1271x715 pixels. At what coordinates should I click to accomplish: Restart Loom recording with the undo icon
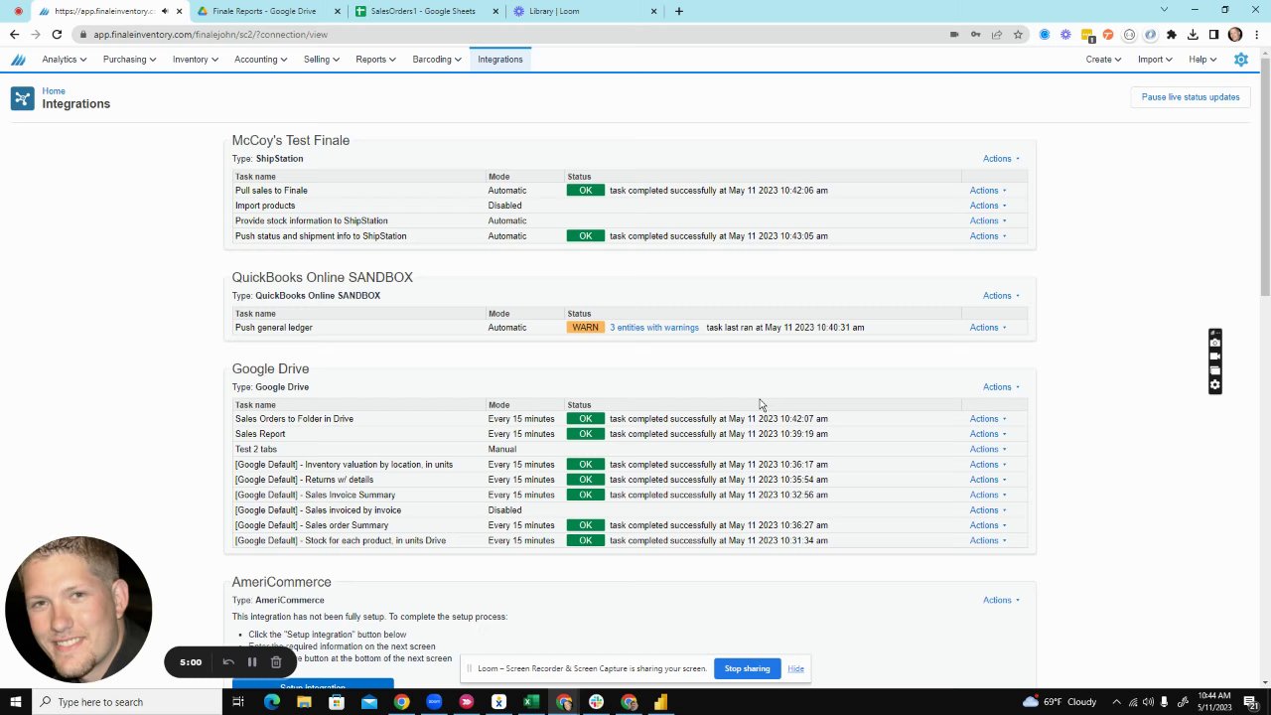[x=228, y=662]
